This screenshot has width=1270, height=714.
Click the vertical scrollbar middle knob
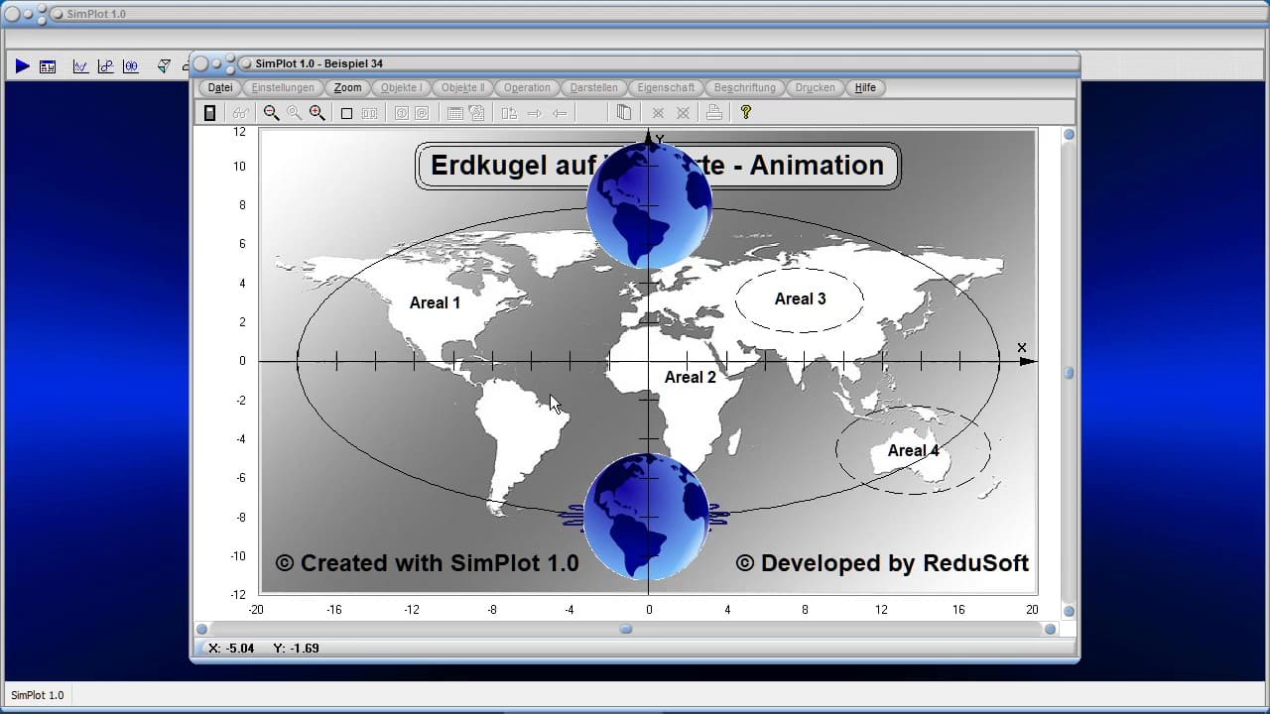coord(1070,373)
